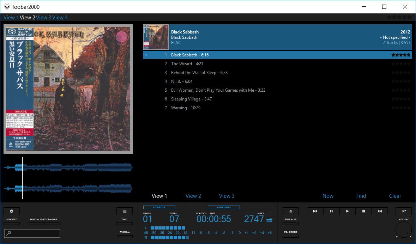The image size is (416, 244).
Task: Set rating stars for Sleeping Village
Action: pos(401,99)
